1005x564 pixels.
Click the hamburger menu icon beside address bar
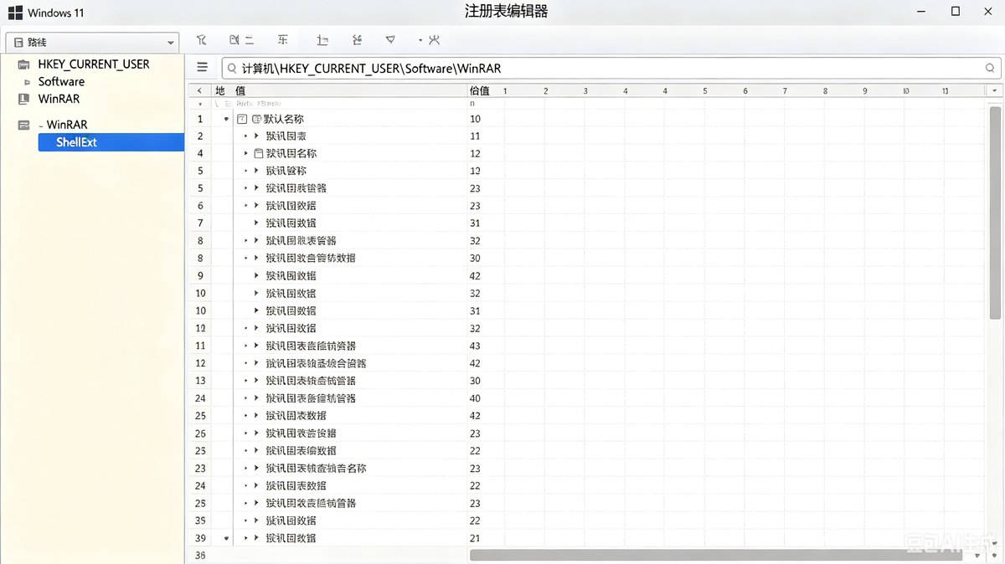click(202, 68)
